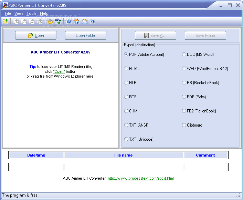Select RTF export format
The width and height of the screenshot is (243, 200).
130,97
